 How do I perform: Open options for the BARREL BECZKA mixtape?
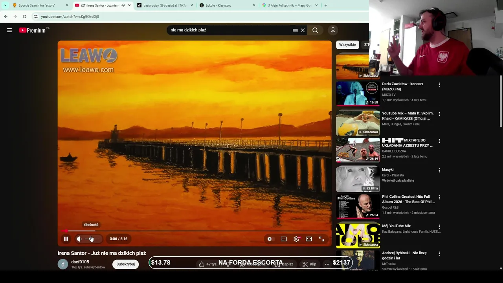[439, 141]
